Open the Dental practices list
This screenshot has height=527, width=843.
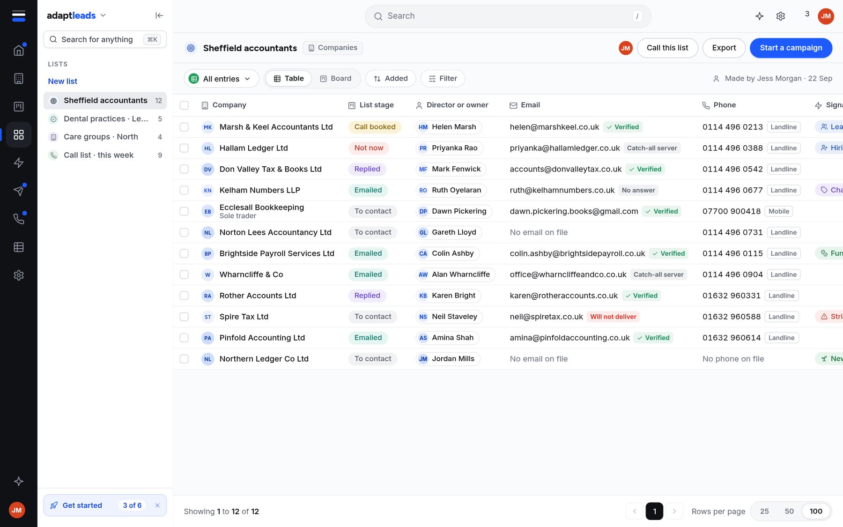[x=105, y=119]
